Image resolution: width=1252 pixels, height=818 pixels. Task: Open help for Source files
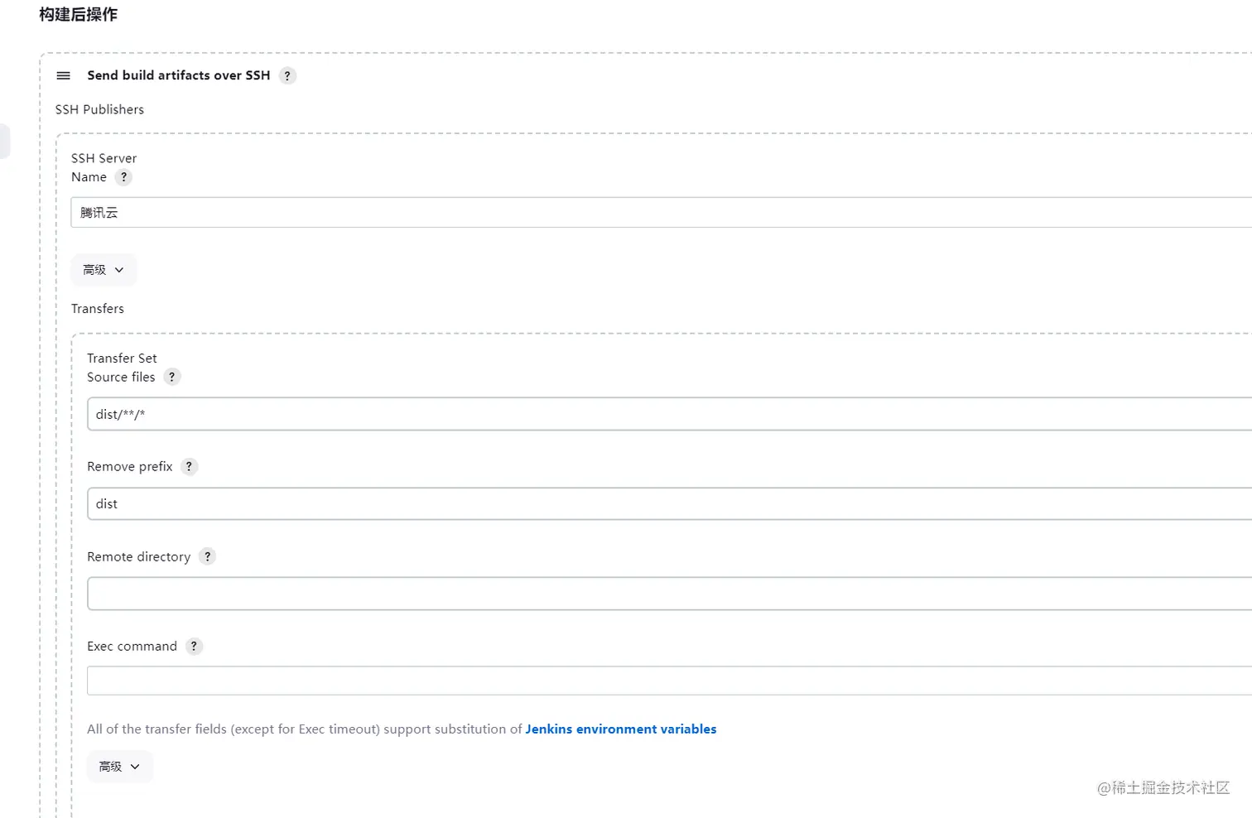pos(171,377)
